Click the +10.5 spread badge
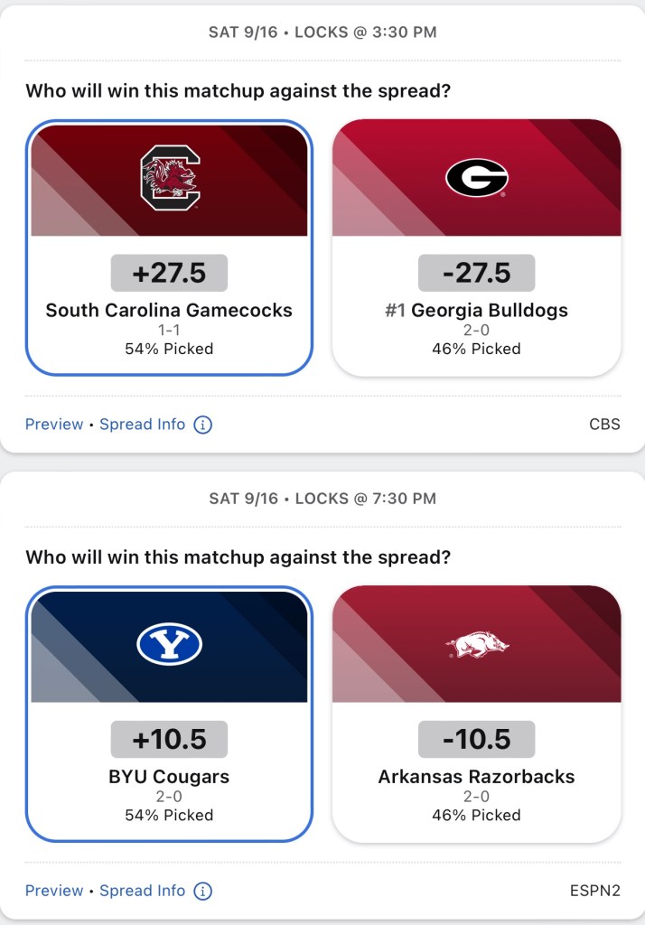 click(x=169, y=740)
